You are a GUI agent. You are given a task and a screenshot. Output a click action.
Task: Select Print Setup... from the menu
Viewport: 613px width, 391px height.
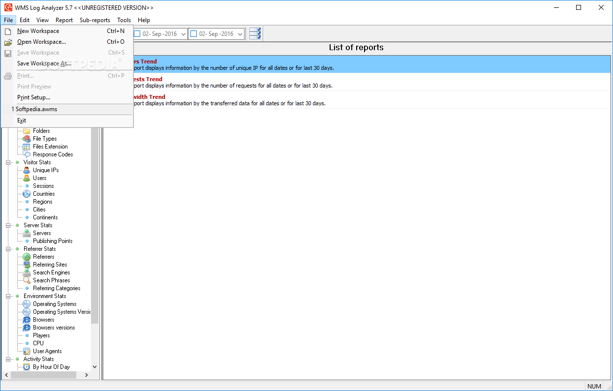click(67, 97)
